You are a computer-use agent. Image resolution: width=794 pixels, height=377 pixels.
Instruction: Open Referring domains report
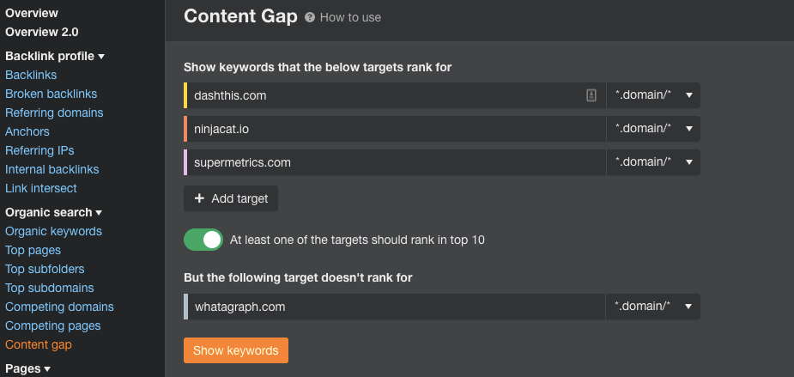[54, 112]
